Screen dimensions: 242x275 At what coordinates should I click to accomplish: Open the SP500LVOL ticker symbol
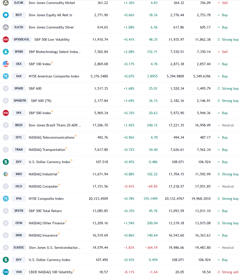[x=22, y=39]
